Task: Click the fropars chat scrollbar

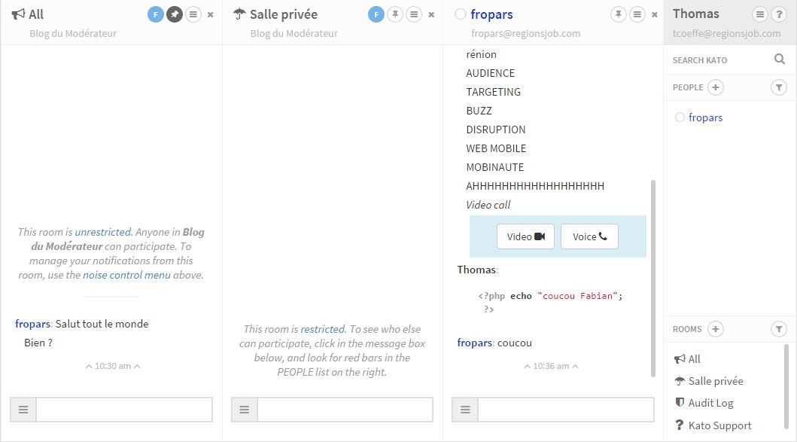Action: [x=653, y=279]
